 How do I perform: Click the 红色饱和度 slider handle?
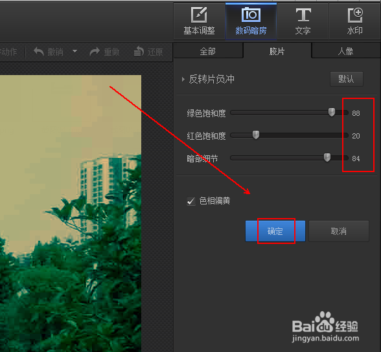(255, 135)
